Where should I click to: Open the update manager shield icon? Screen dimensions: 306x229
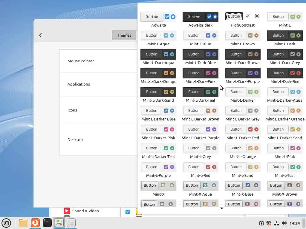point(269,223)
